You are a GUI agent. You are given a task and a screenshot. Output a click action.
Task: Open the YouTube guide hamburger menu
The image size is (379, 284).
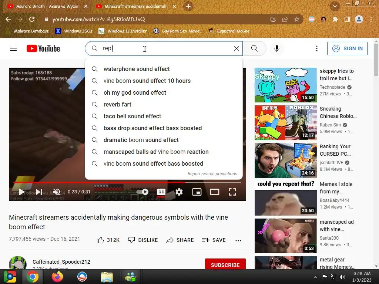[x=13, y=48]
